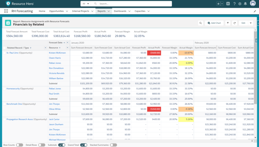Open the Help question mark icon

[234, 4]
